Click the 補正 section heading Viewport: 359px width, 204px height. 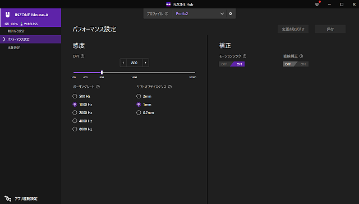click(x=225, y=46)
